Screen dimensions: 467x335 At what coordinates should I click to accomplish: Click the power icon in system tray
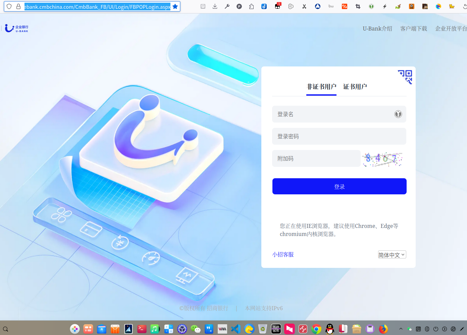[436, 329]
